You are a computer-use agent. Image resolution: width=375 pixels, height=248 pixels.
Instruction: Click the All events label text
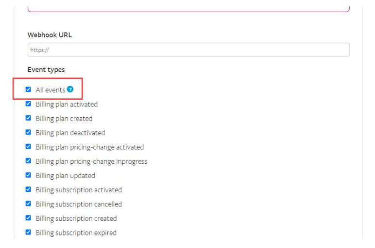point(51,90)
